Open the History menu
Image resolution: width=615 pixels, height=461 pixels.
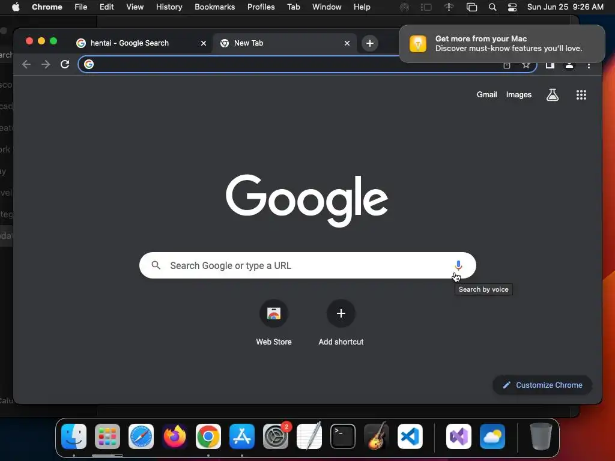coord(169,7)
